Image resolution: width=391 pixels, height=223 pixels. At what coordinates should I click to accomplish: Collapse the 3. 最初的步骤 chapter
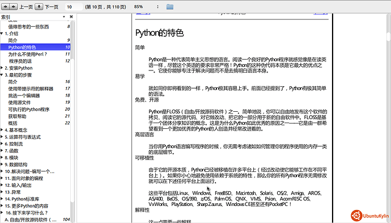(x=2, y=75)
